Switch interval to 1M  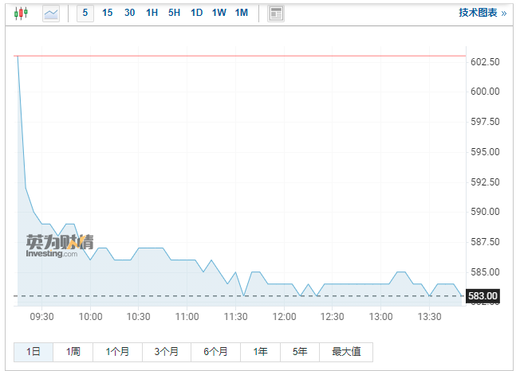point(241,13)
